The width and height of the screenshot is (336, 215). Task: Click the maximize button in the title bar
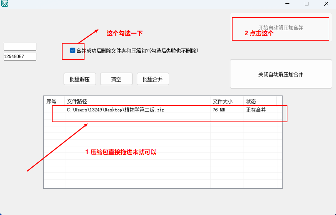click(306, 4)
